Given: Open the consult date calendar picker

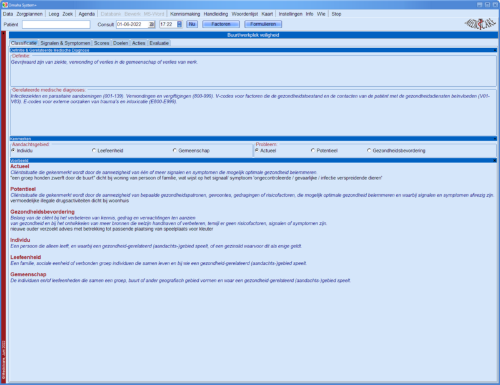Looking at the screenshot, I should point(151,24).
